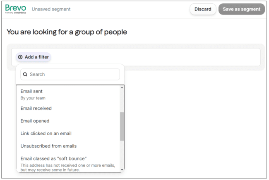Open the Add a filter dropdown
The height and width of the screenshot is (180, 269).
click(x=34, y=57)
